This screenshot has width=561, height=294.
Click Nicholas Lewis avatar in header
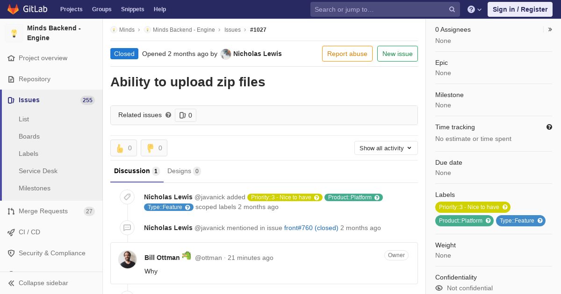tap(226, 54)
